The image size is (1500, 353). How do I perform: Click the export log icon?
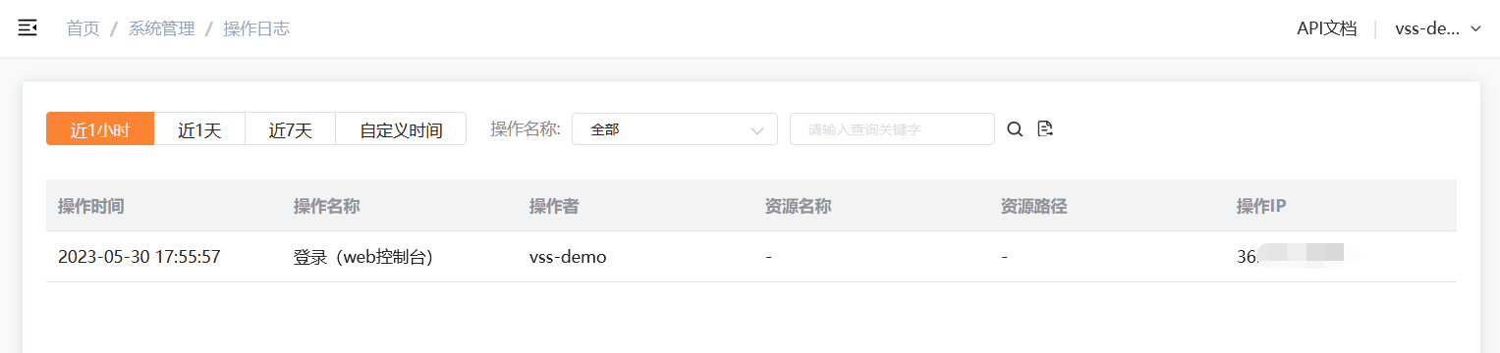pos(1045,128)
